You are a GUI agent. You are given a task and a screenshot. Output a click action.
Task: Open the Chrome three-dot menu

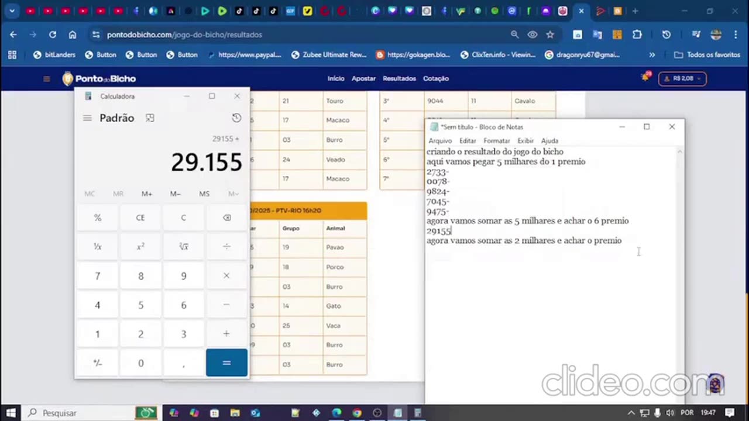tap(736, 34)
